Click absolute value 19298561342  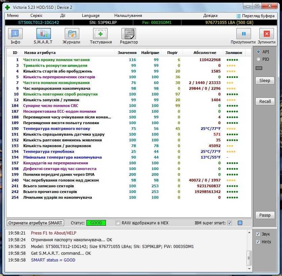pyautogui.click(x=207, y=192)
